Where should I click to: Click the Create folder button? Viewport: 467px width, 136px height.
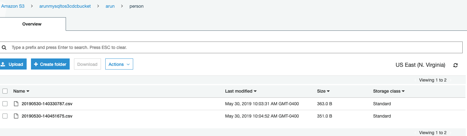pos(50,64)
